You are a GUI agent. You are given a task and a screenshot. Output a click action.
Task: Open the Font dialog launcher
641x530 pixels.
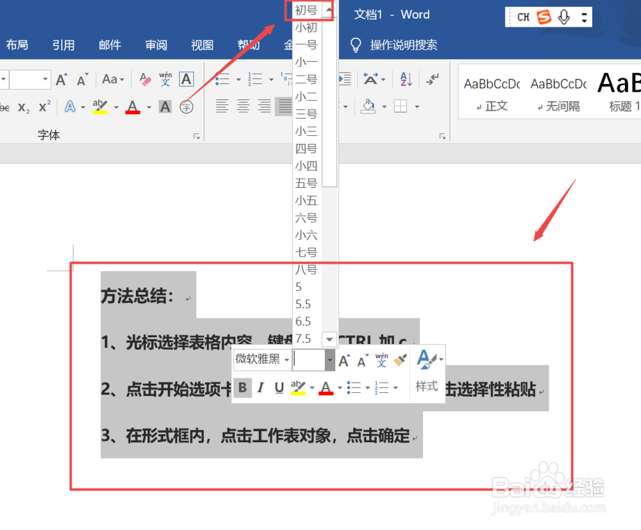coord(197,137)
